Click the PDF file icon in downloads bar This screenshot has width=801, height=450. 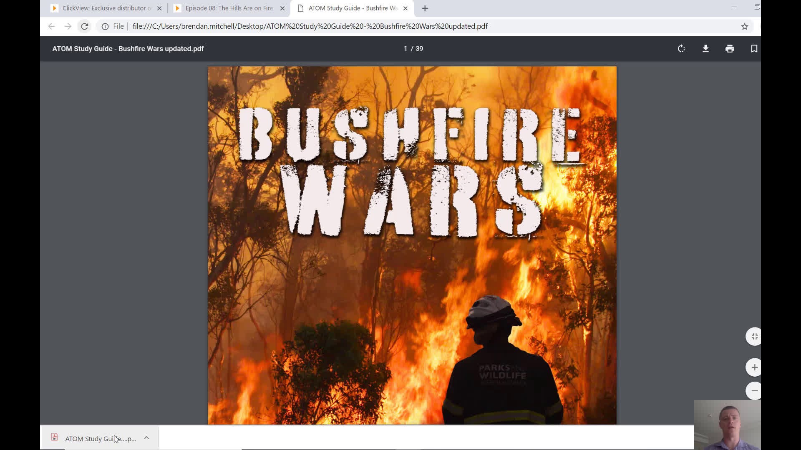[x=54, y=437]
